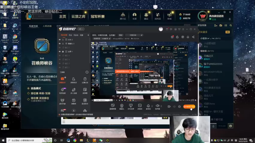Toggle lock on 全屏 1 source
Viewport: 255px width, 143px height.
tap(63, 51)
